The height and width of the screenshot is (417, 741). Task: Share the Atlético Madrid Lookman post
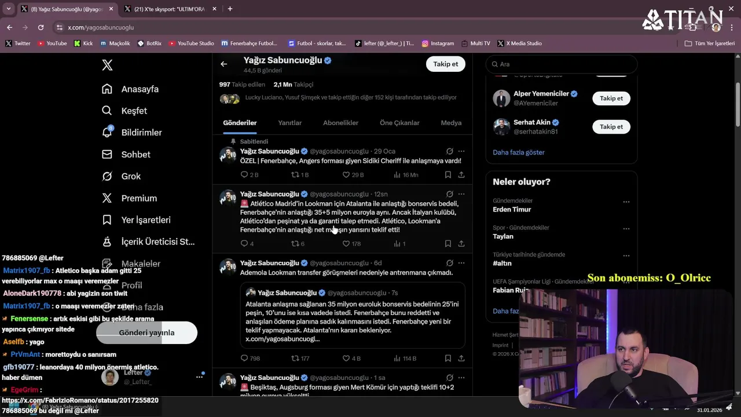(x=461, y=244)
